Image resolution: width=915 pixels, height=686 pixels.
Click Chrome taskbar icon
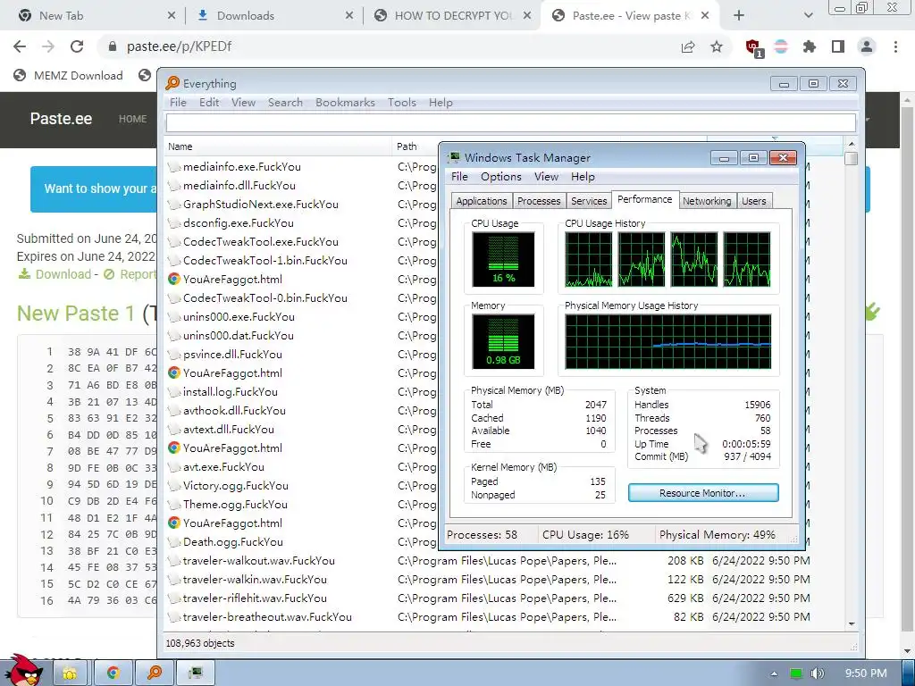[x=113, y=673]
